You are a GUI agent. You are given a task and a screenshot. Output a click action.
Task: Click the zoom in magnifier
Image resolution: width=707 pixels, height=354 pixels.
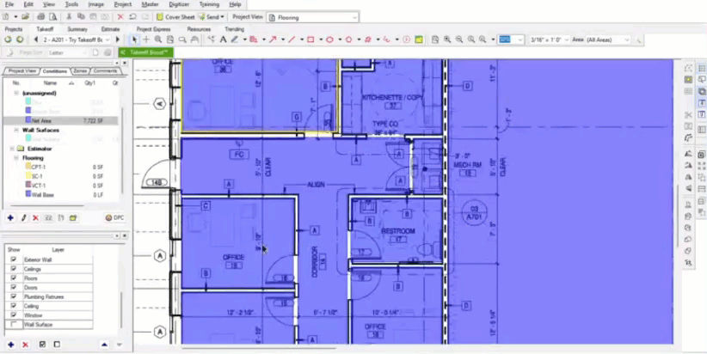(x=447, y=40)
